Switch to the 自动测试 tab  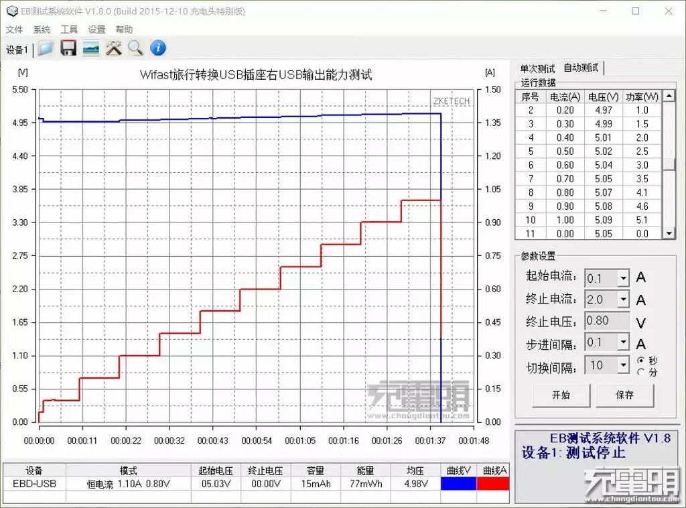(581, 68)
